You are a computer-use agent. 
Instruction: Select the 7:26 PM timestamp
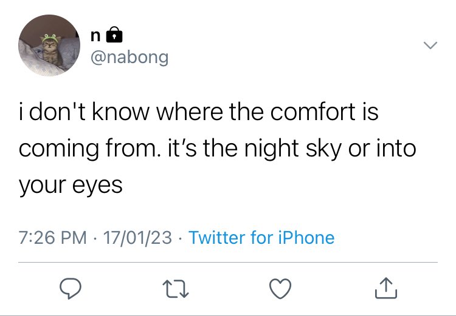[53, 238]
